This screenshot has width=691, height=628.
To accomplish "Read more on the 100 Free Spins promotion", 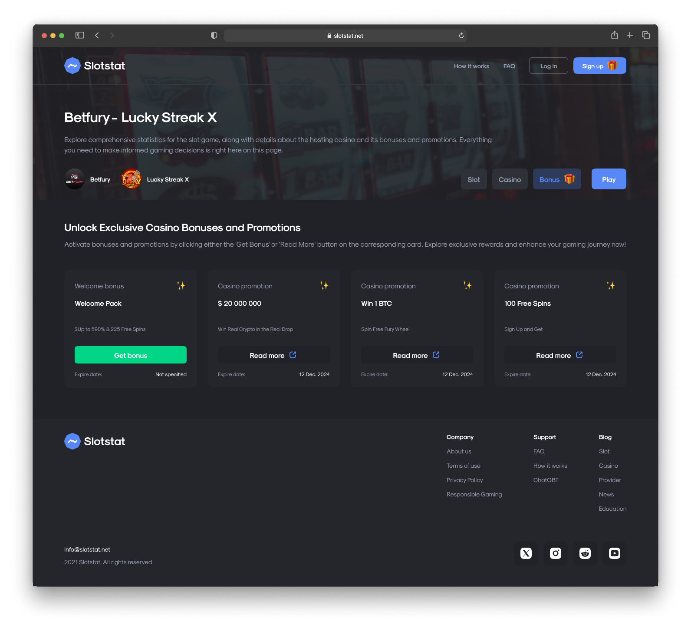I will (x=560, y=355).
